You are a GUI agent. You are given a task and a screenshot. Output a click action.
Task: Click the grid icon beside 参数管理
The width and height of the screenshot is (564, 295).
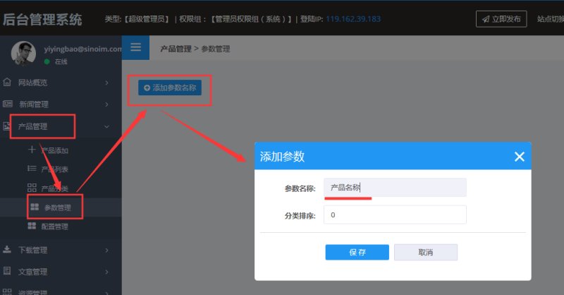click(35, 207)
